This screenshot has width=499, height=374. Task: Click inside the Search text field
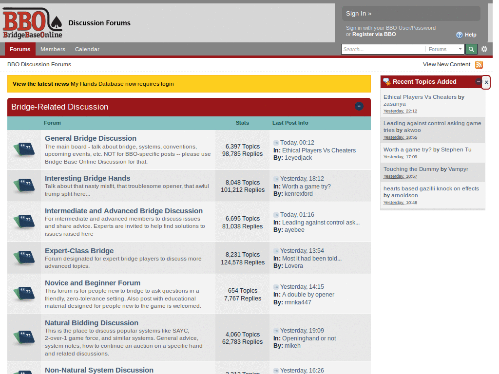383,49
